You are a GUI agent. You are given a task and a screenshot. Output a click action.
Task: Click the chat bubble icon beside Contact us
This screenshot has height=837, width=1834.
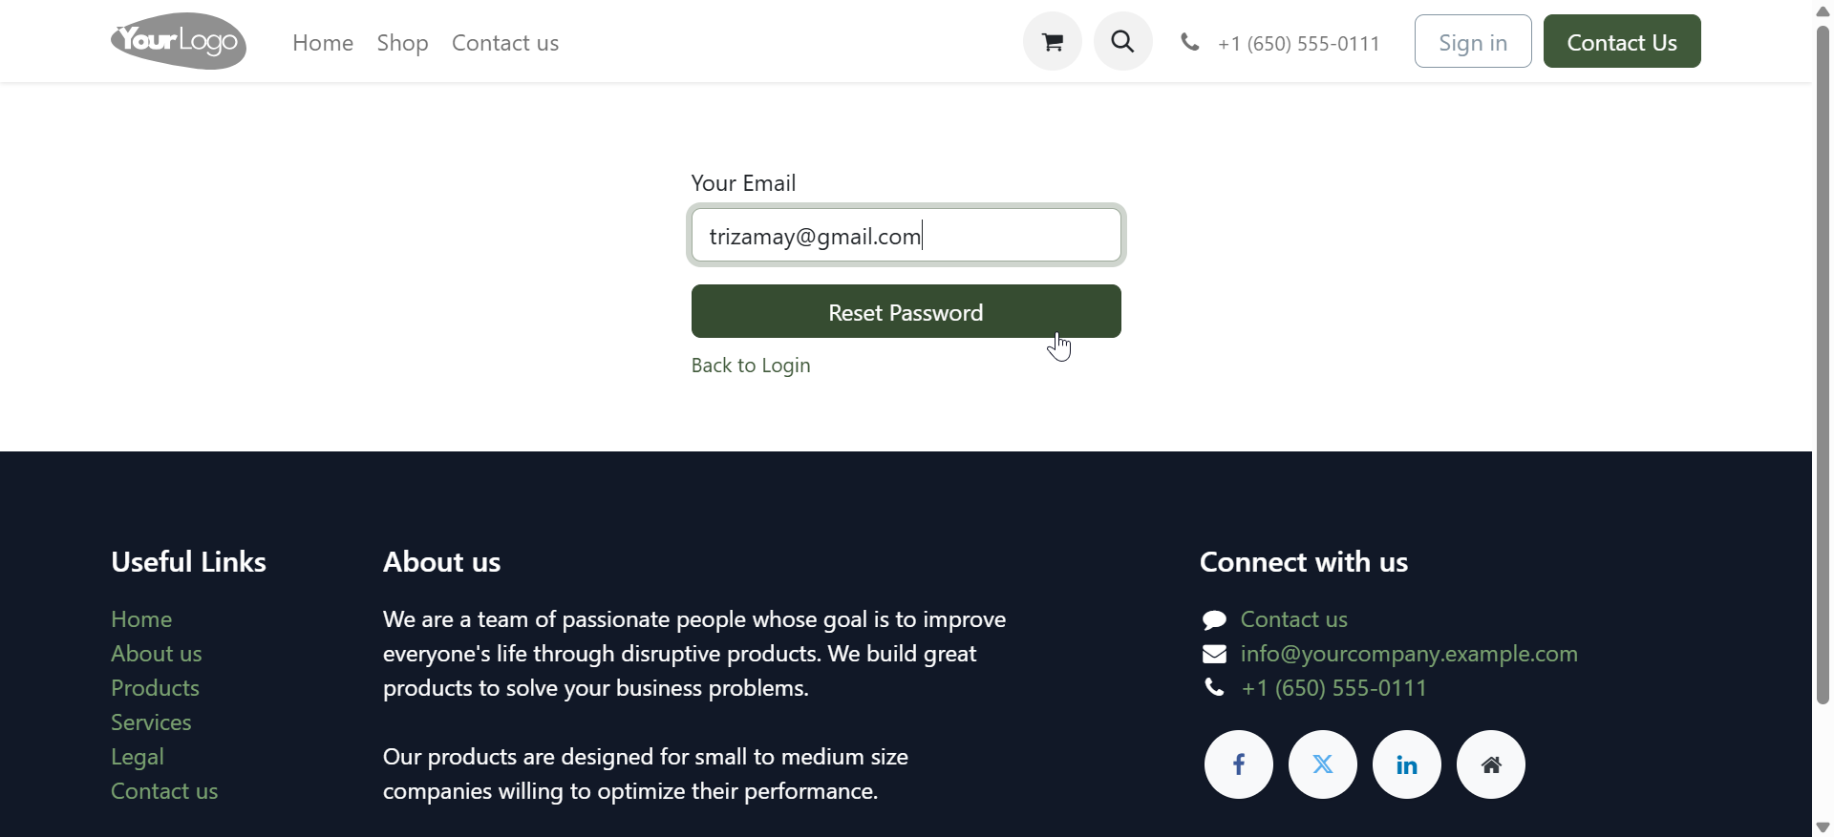click(1214, 618)
